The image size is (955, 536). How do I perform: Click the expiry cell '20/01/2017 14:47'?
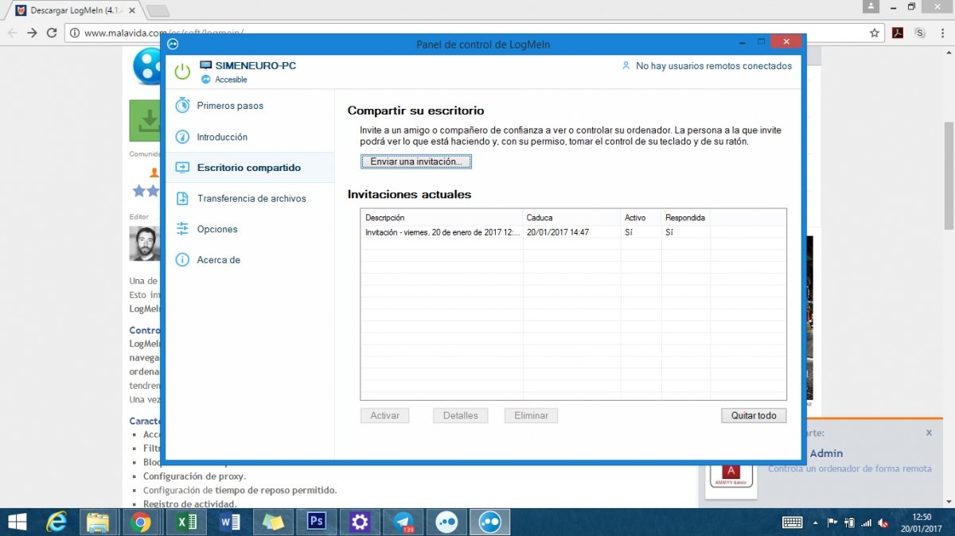[x=557, y=232]
